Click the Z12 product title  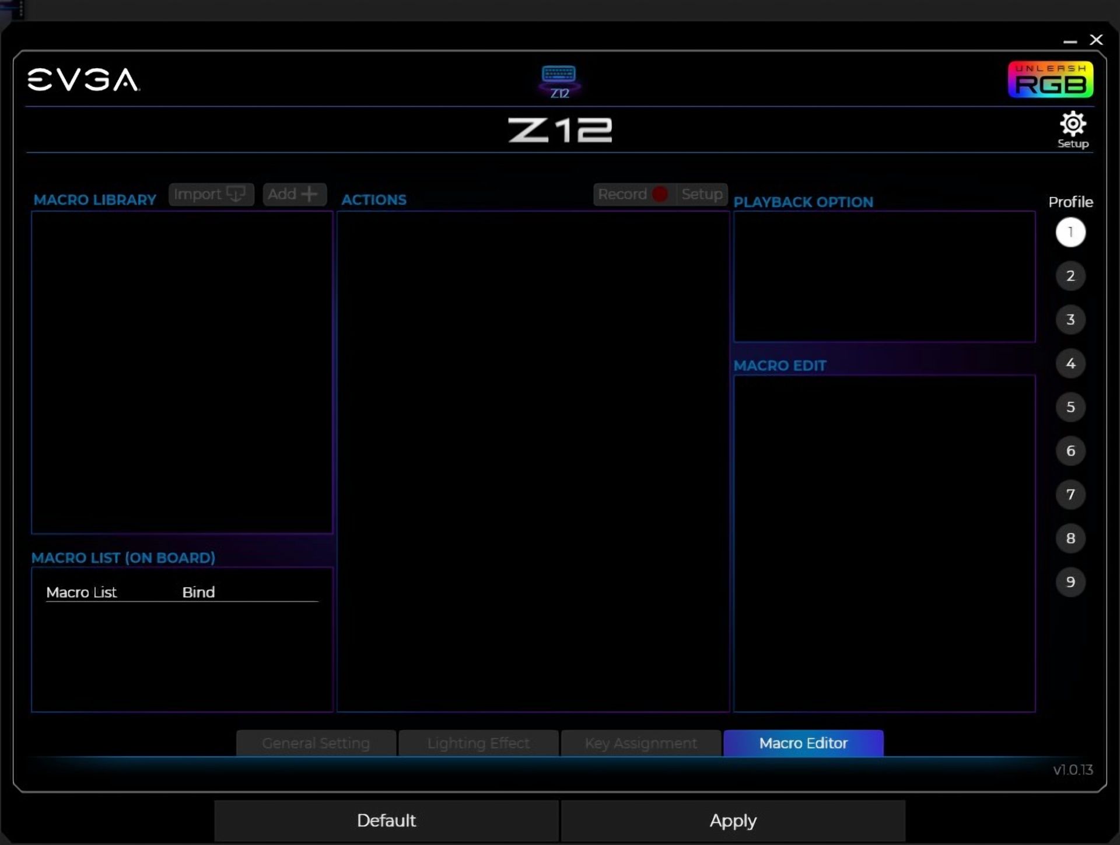[x=560, y=130]
